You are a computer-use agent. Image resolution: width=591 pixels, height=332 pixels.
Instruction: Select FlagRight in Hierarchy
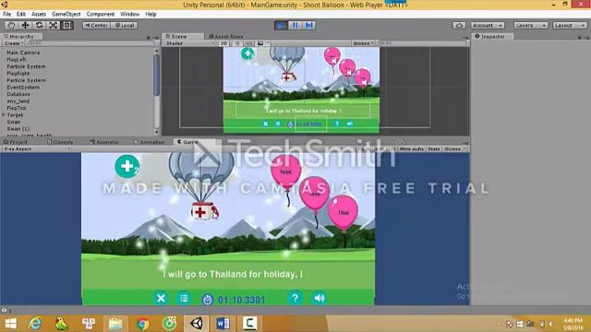tap(18, 74)
